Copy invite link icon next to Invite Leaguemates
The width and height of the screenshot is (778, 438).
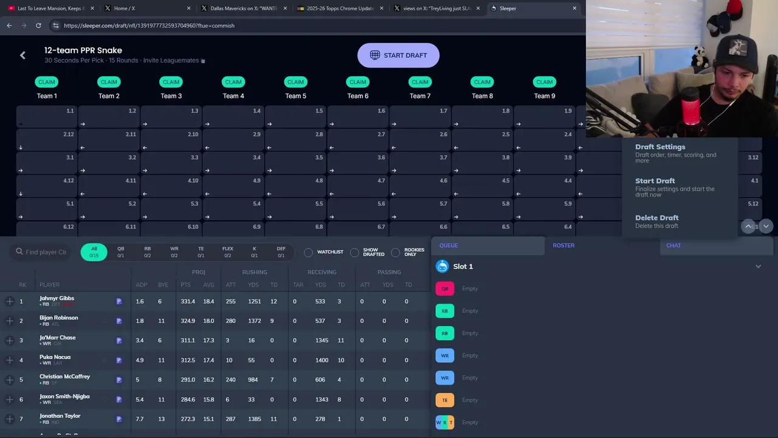pos(203,61)
